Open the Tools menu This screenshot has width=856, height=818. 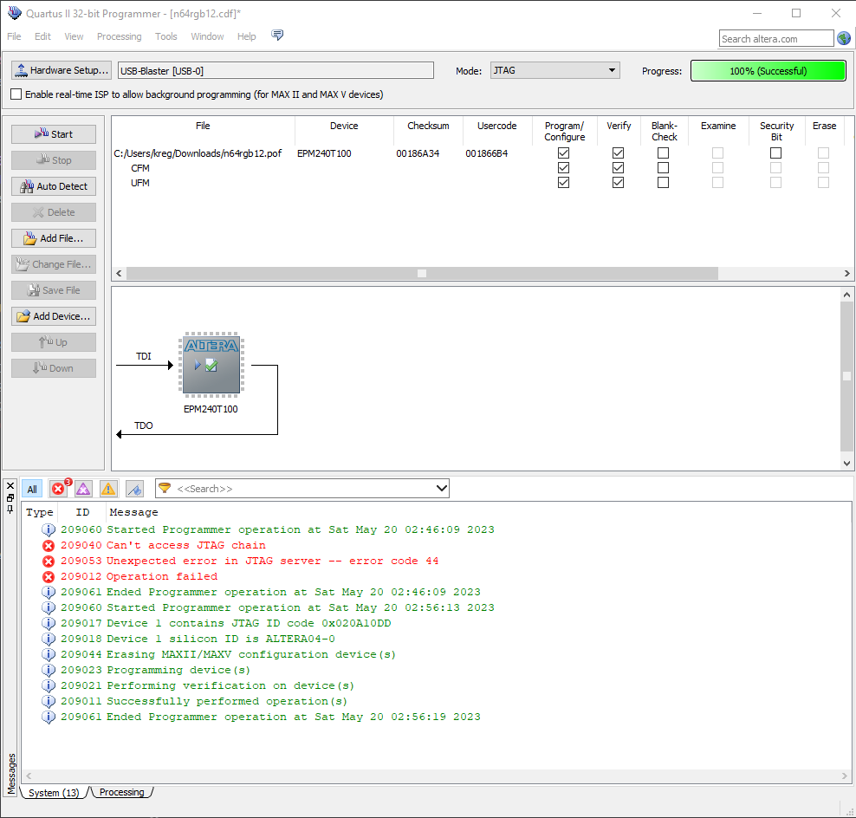(166, 36)
